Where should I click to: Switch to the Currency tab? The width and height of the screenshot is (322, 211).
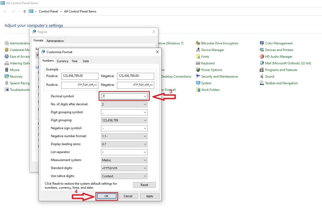click(62, 61)
